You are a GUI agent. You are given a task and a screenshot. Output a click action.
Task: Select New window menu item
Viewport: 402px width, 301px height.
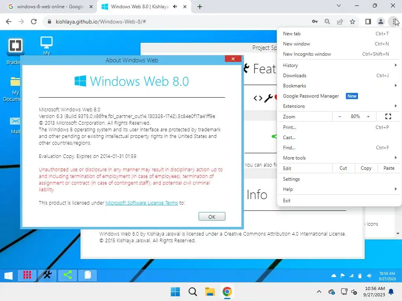(339, 44)
